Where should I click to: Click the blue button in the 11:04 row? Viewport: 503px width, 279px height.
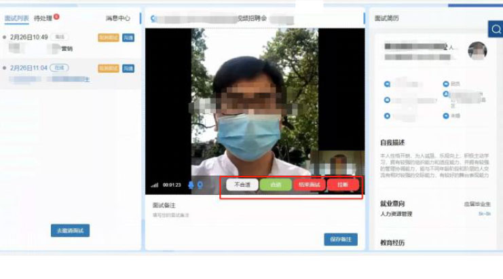128,69
